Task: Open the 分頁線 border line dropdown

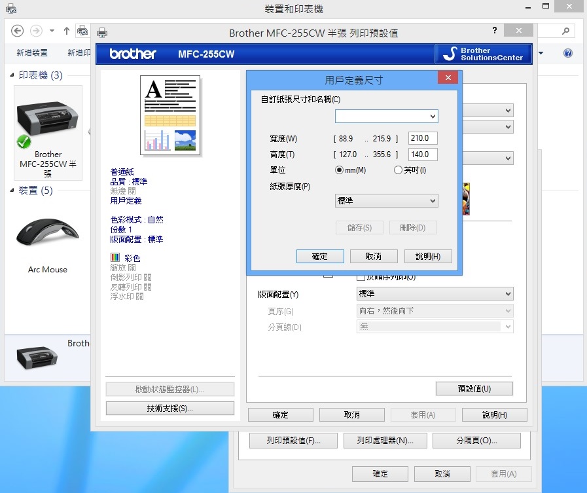Action: pyautogui.click(x=435, y=327)
